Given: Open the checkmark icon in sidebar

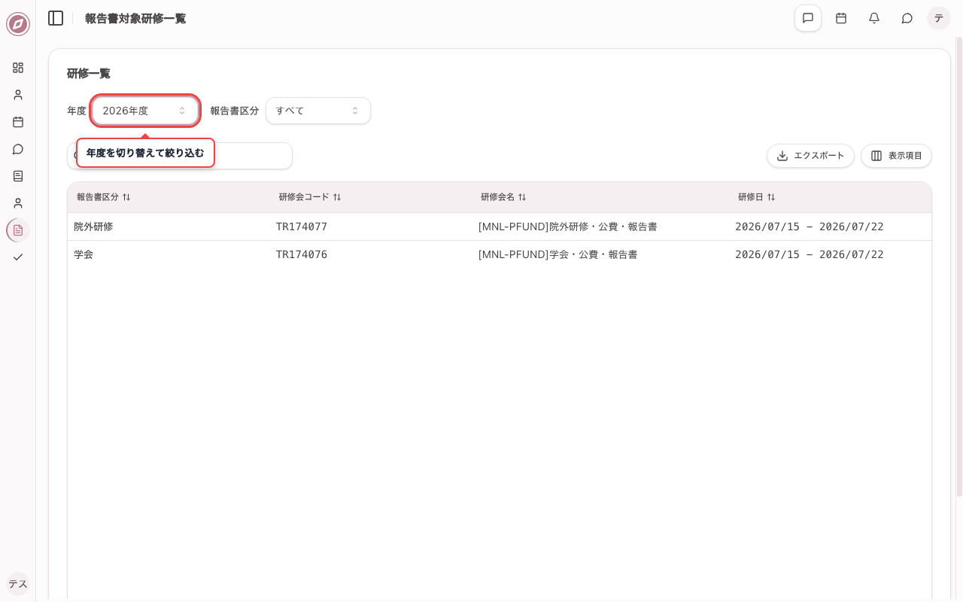Looking at the screenshot, I should 18,257.
